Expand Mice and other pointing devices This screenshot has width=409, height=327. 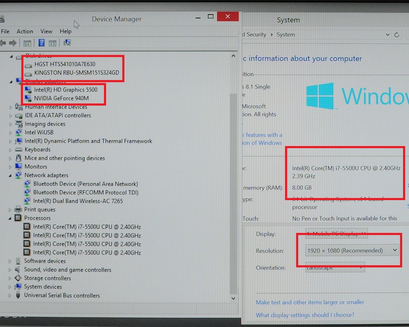pyautogui.click(x=10, y=158)
